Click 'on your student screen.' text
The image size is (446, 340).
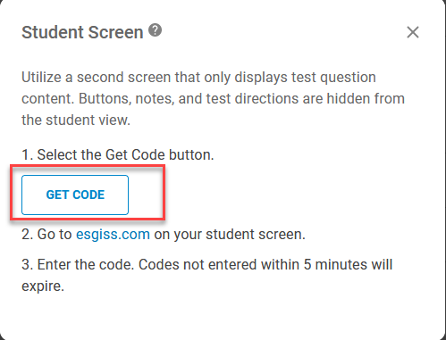pos(230,234)
